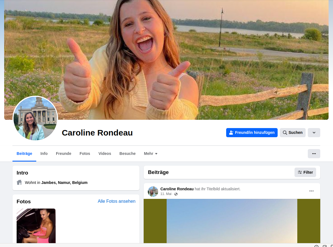This screenshot has height=247, width=333.
Task: Select the Fotos tab
Action: [85, 154]
